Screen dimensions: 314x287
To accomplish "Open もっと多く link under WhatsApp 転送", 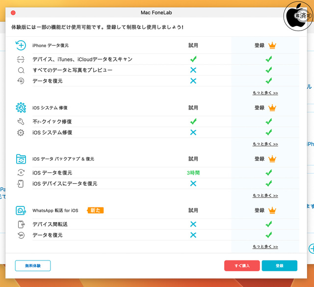I will coord(265,246).
